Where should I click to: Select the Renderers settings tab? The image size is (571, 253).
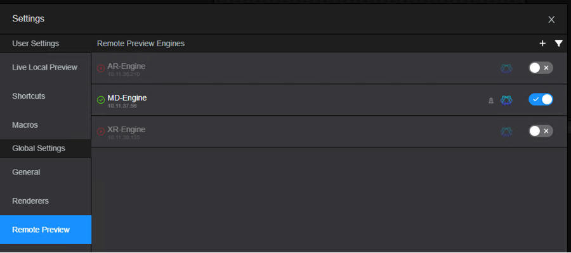[30, 201]
